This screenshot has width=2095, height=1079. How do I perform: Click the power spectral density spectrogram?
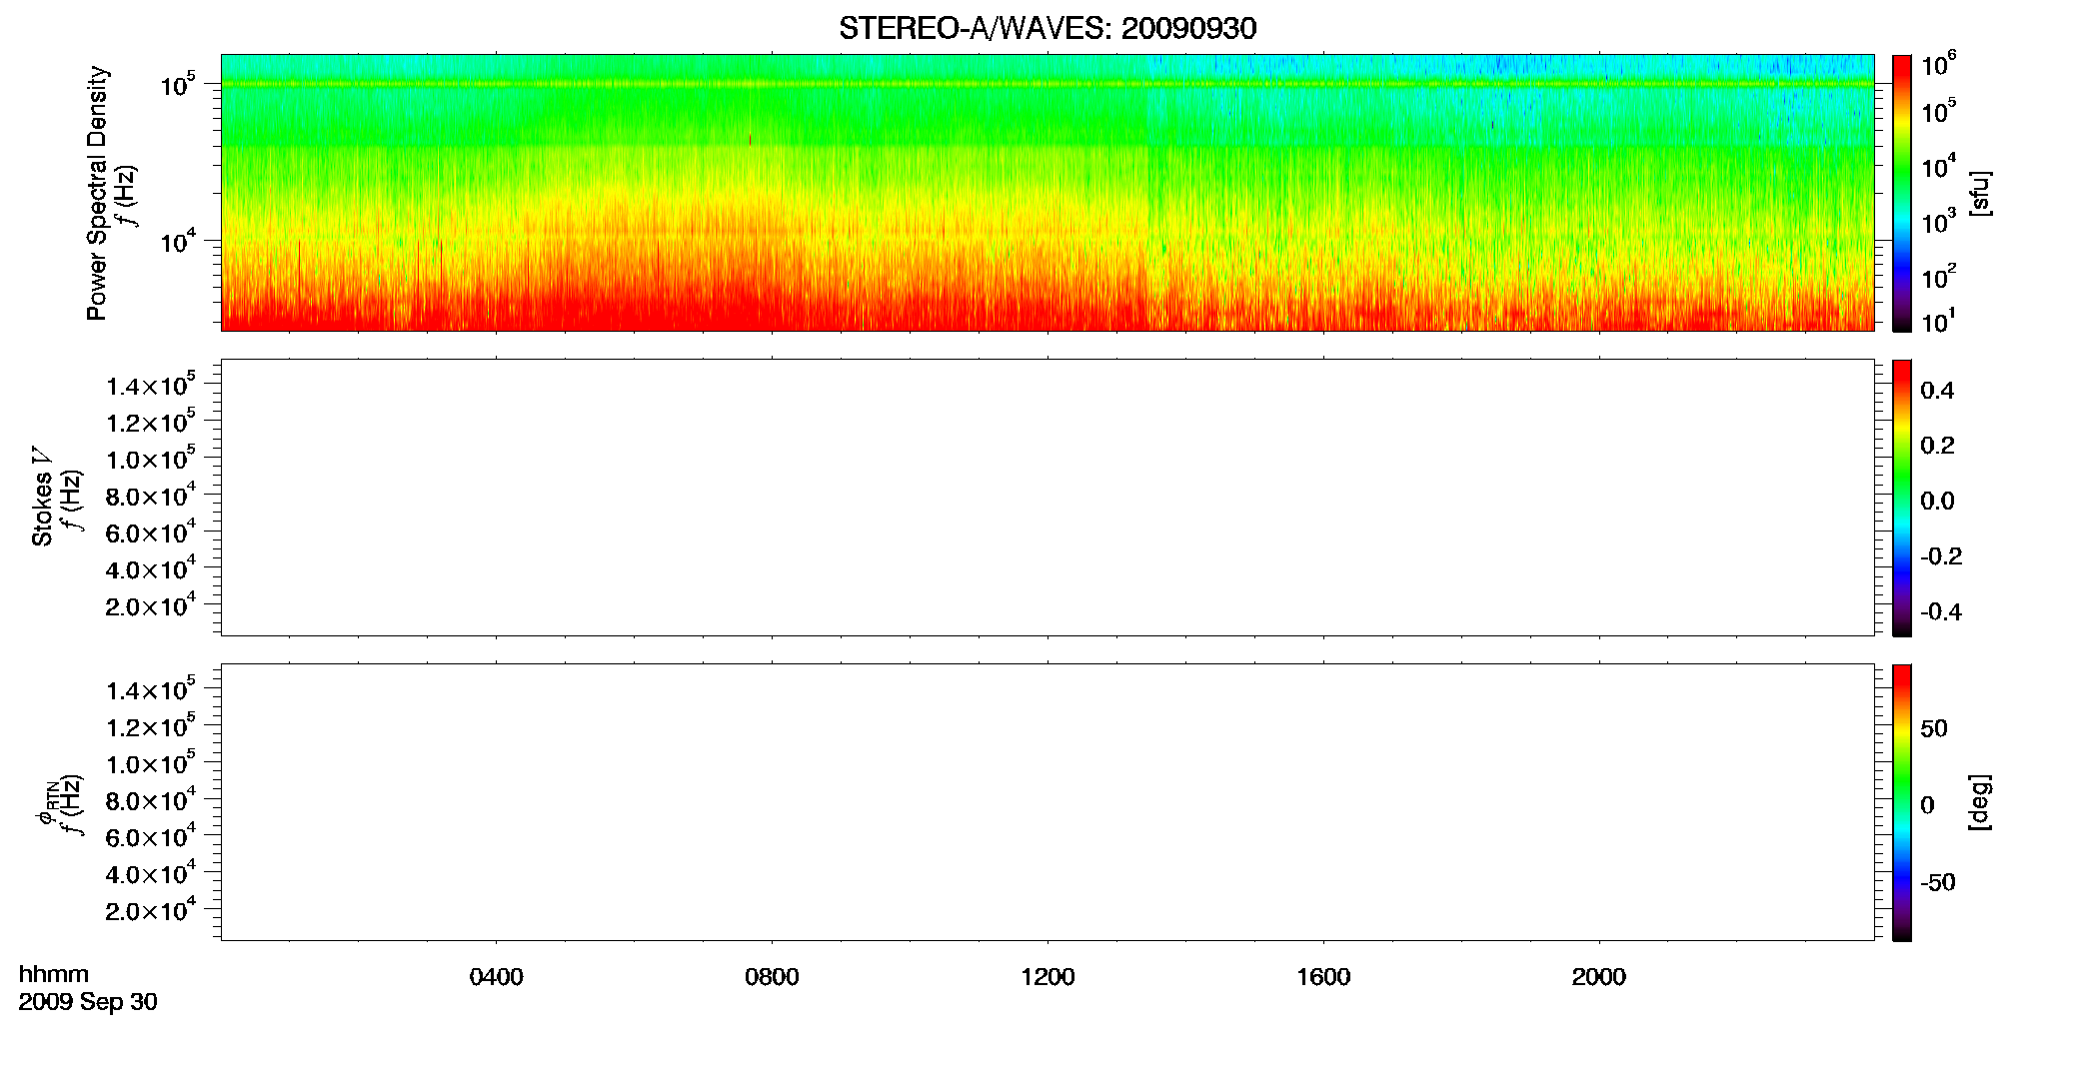1047,193
